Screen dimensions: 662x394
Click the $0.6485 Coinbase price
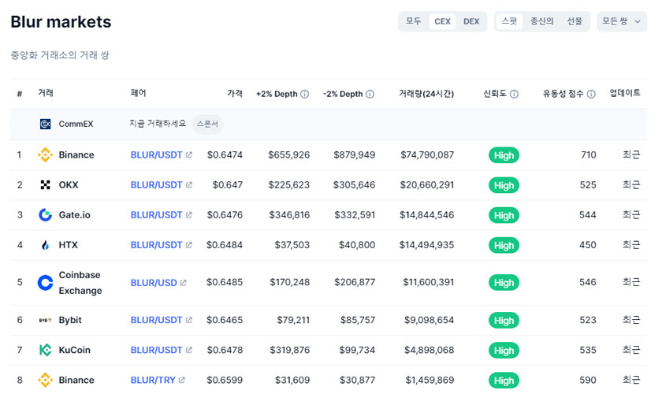point(225,283)
